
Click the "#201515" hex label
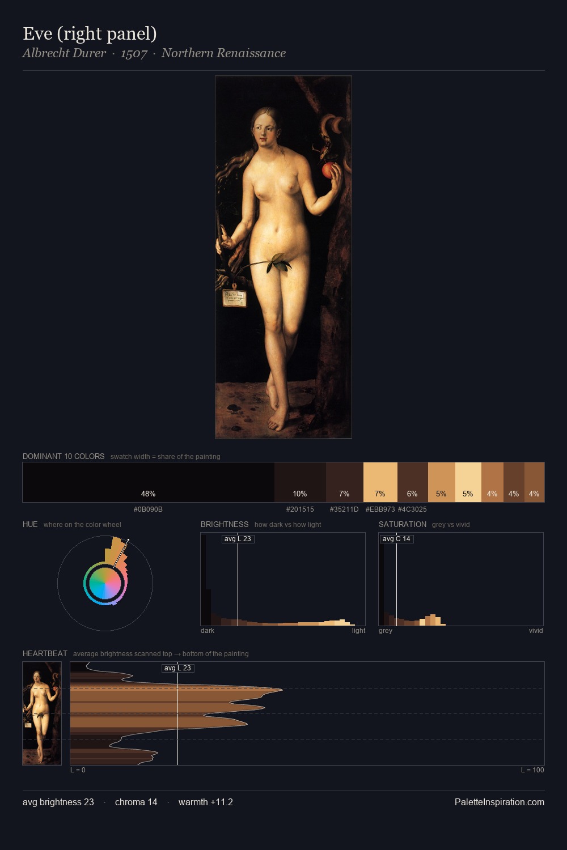coord(300,509)
